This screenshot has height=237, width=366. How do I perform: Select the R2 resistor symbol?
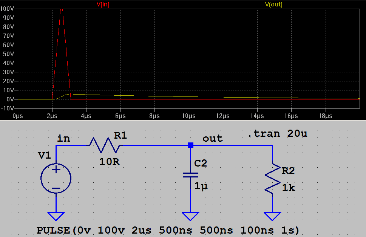[272, 178]
